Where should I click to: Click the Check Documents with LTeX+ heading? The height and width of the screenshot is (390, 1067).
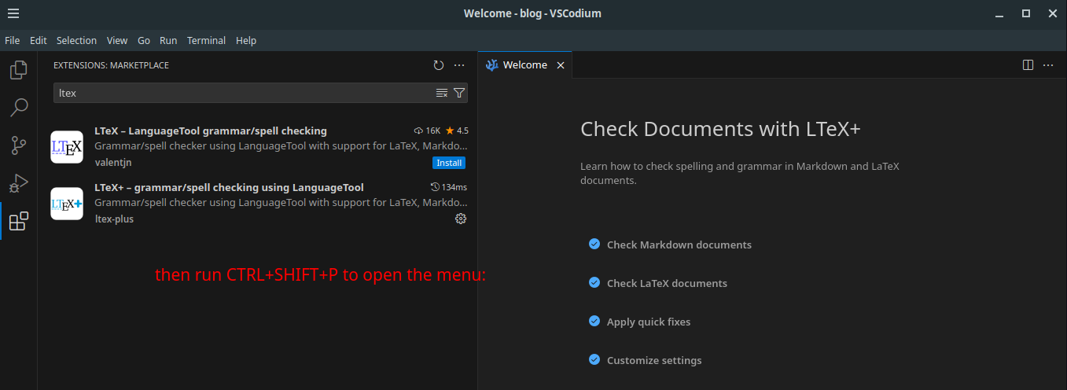[720, 129]
